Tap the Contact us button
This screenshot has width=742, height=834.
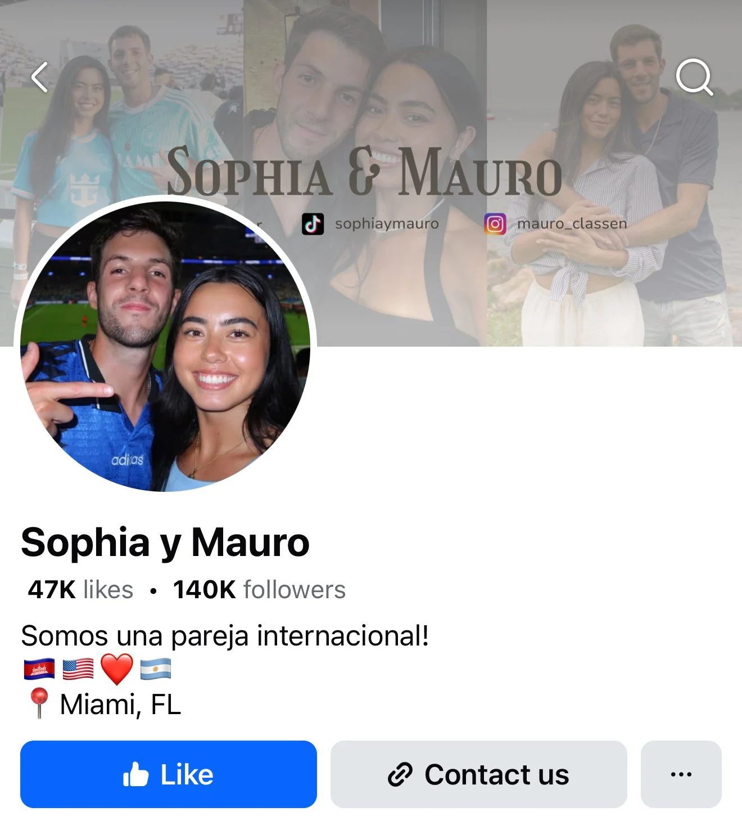pyautogui.click(x=479, y=774)
